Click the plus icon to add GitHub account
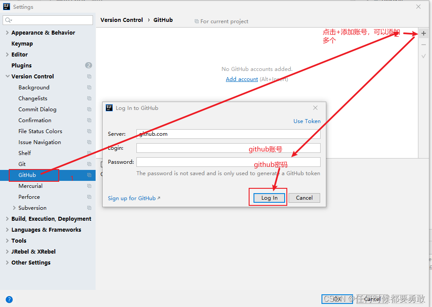 (424, 34)
